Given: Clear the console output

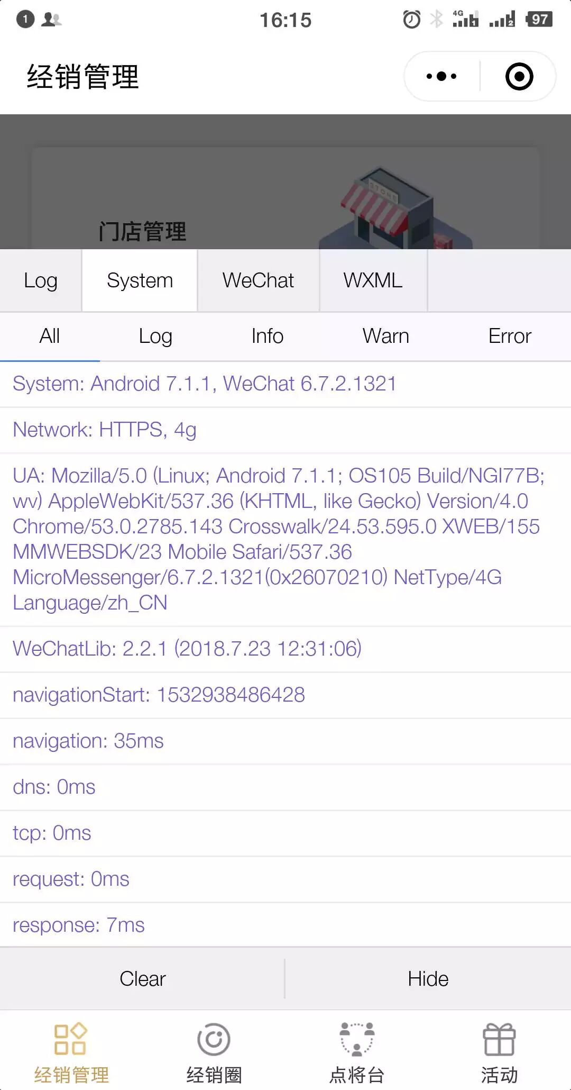Looking at the screenshot, I should (142, 979).
